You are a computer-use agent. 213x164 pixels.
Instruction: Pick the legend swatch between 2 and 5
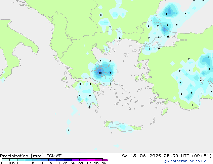coord(29,160)
